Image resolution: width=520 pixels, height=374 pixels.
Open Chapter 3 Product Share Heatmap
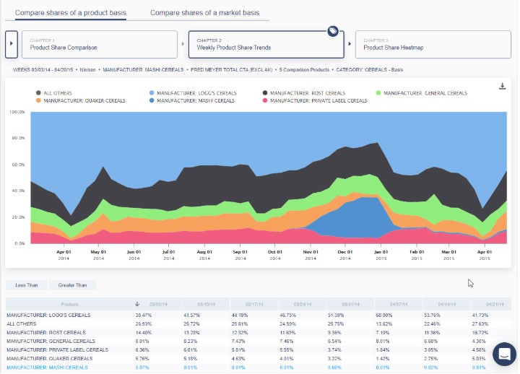[433, 45]
